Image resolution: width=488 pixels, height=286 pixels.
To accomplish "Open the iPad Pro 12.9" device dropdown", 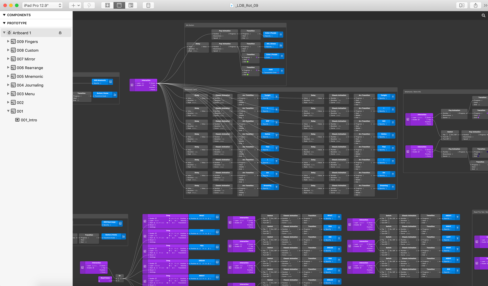I will 42,5.
